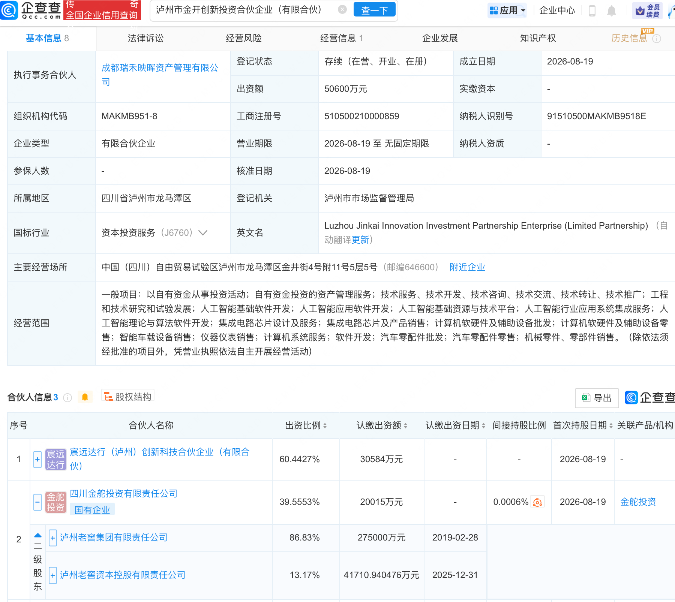The image size is (675, 602).
Task: Open 宸远达行（泸州）创新科技合伙企业 link
Action: coord(160,459)
